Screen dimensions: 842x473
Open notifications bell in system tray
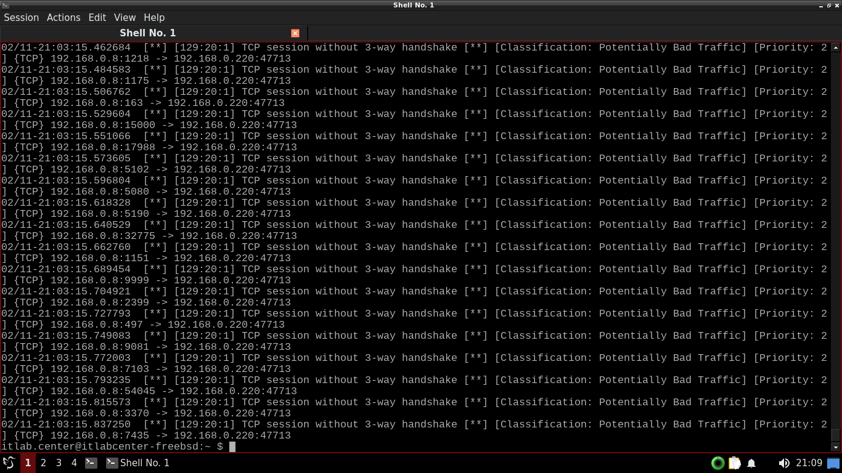(x=751, y=463)
